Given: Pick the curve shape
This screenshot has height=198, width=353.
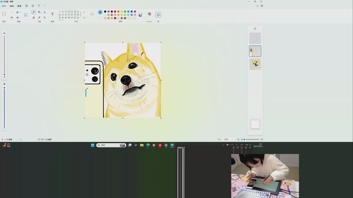Looking at the screenshot, I should point(63,12).
